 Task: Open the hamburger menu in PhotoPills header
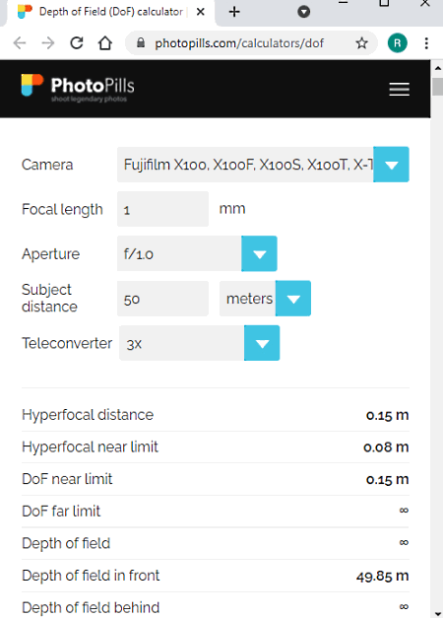pyautogui.click(x=399, y=89)
